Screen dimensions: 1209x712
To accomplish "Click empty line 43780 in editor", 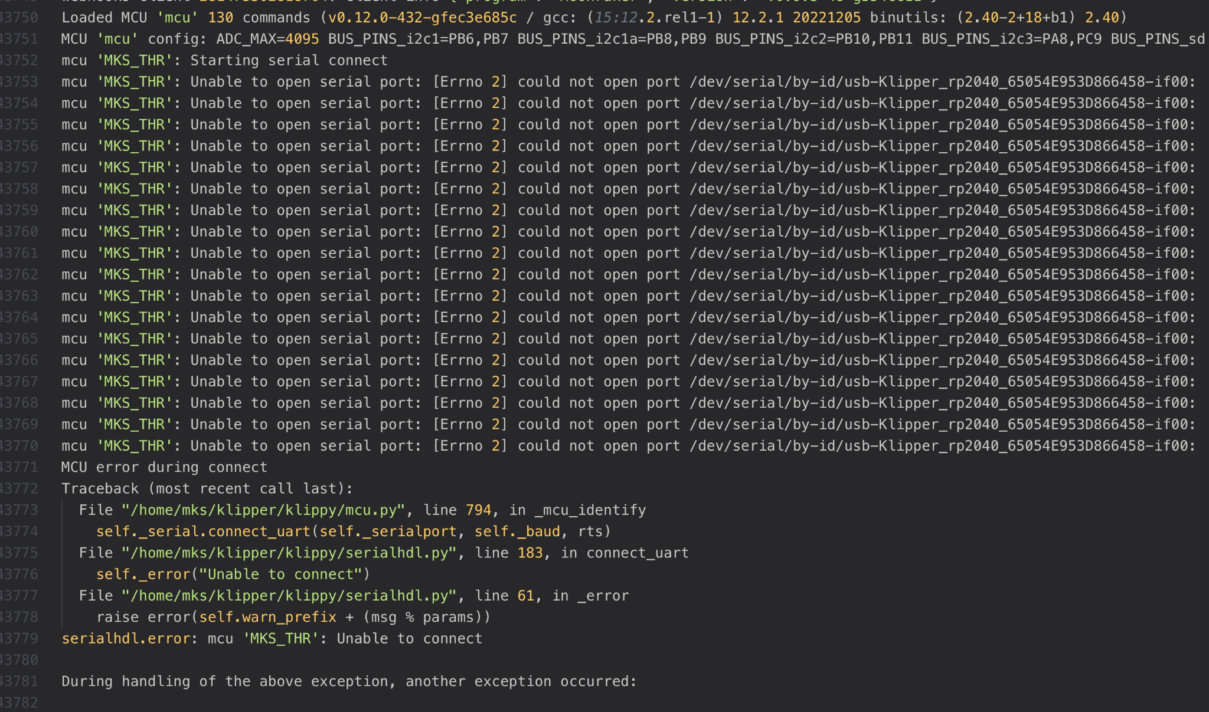I will point(236,659).
